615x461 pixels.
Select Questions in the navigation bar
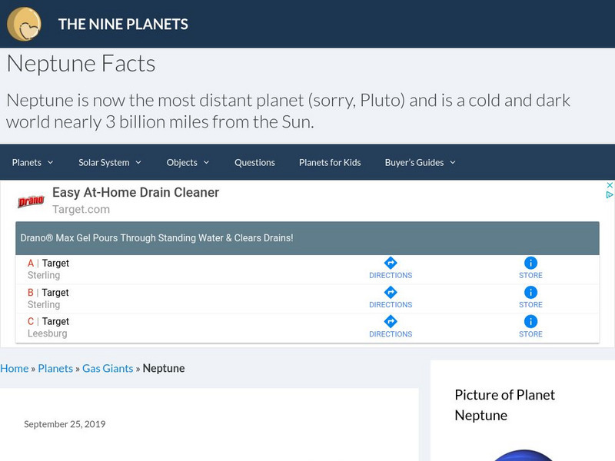pos(254,162)
